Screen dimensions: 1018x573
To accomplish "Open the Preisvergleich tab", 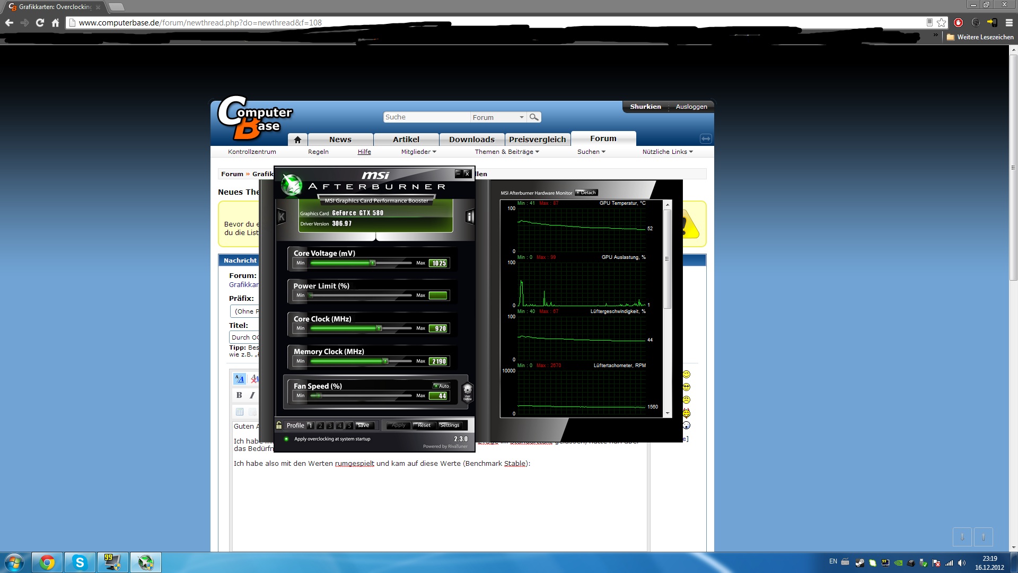I will (x=537, y=140).
